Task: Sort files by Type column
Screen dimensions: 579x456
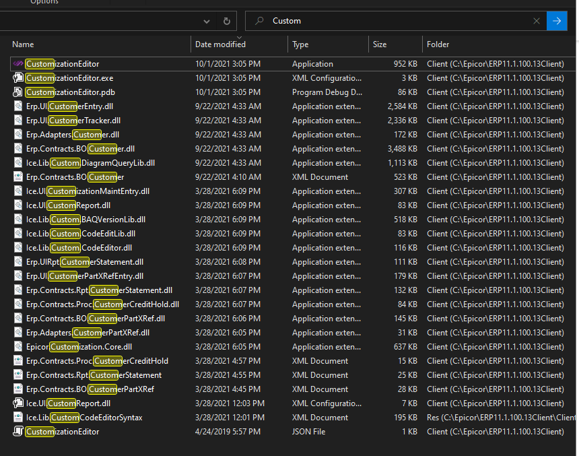Action: coord(300,44)
